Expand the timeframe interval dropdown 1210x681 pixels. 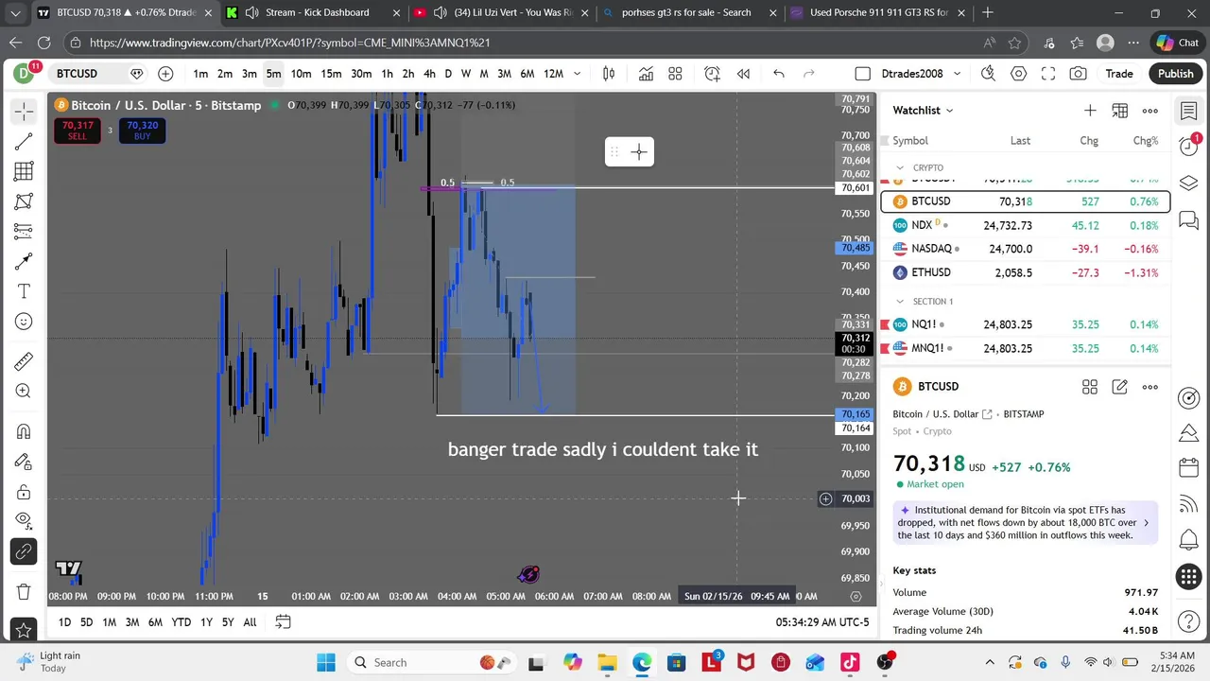[x=577, y=74]
